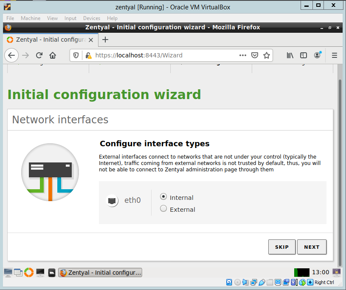Click the eth0 network port icon
This screenshot has height=290, width=346.
pos(112,200)
